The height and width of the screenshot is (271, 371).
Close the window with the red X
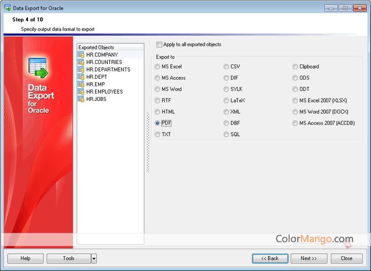coord(360,8)
